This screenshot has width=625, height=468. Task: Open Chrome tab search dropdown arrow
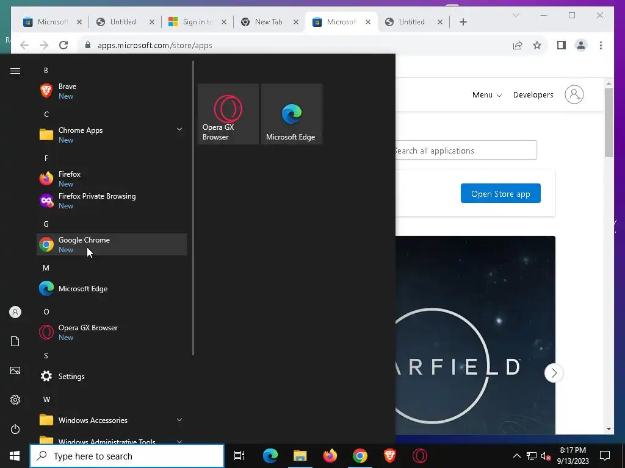click(x=515, y=15)
